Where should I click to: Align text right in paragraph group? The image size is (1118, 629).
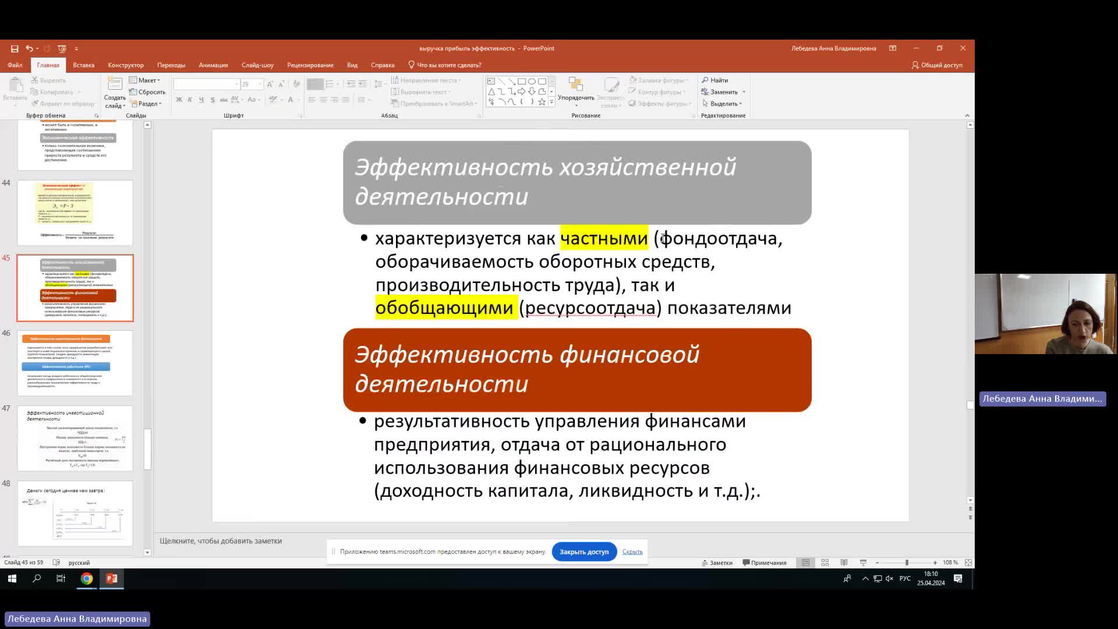click(334, 100)
